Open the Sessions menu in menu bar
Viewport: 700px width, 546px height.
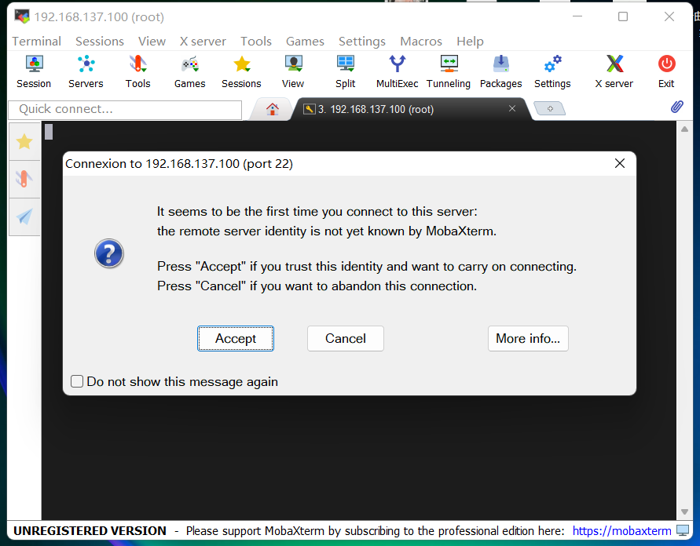click(x=100, y=42)
